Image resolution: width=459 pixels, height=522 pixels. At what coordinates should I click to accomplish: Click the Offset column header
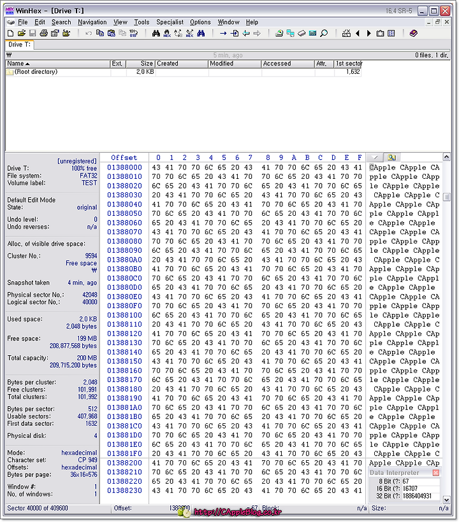124,158
